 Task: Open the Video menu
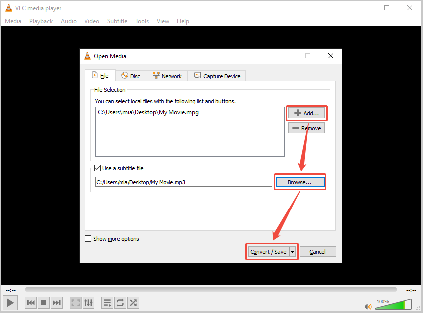[x=92, y=21]
